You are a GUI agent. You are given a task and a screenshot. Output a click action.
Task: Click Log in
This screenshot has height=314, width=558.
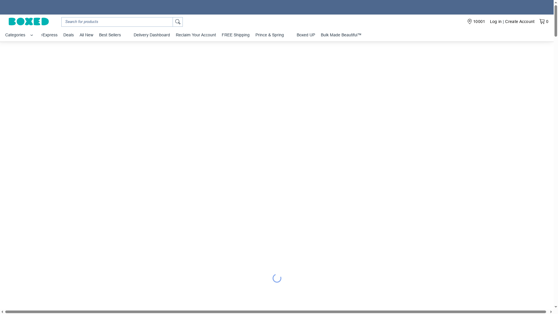(496, 22)
